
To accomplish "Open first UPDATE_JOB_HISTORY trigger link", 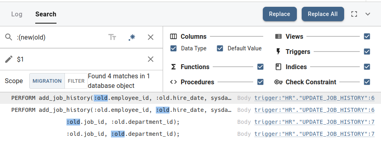I will click(x=314, y=98).
